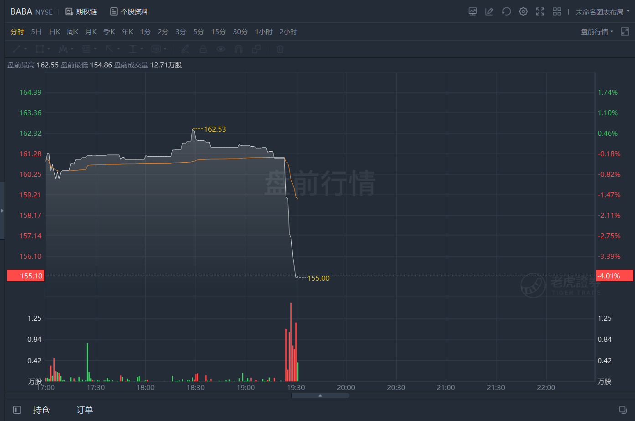The height and width of the screenshot is (421, 635).
Task: Select the 5分 five-minute interval
Action: pos(199,31)
